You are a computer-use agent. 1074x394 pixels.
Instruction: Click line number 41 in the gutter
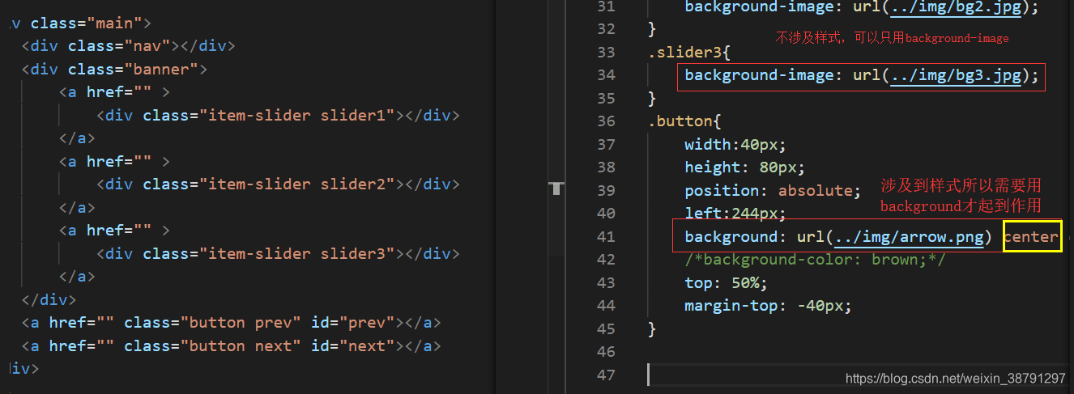click(606, 237)
